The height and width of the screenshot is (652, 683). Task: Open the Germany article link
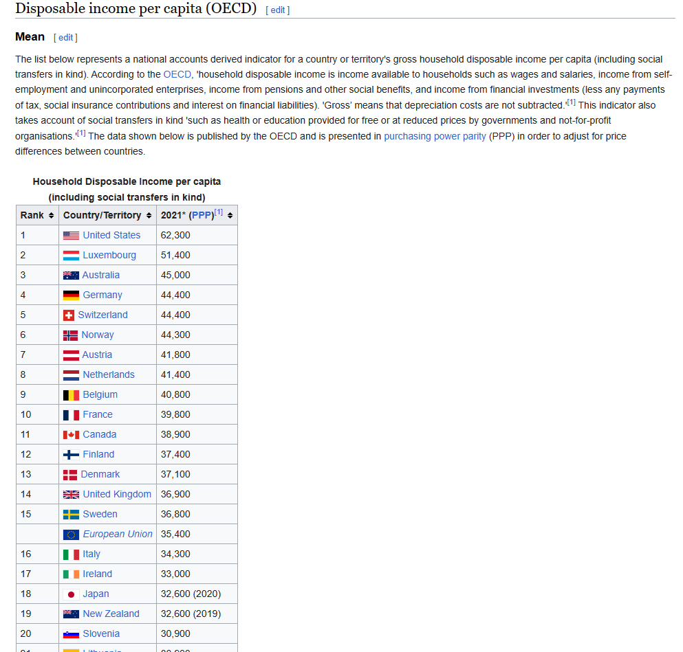click(102, 295)
